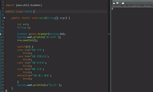Click the case 1 line
This screenshot has height=92, width=153.
31,50
